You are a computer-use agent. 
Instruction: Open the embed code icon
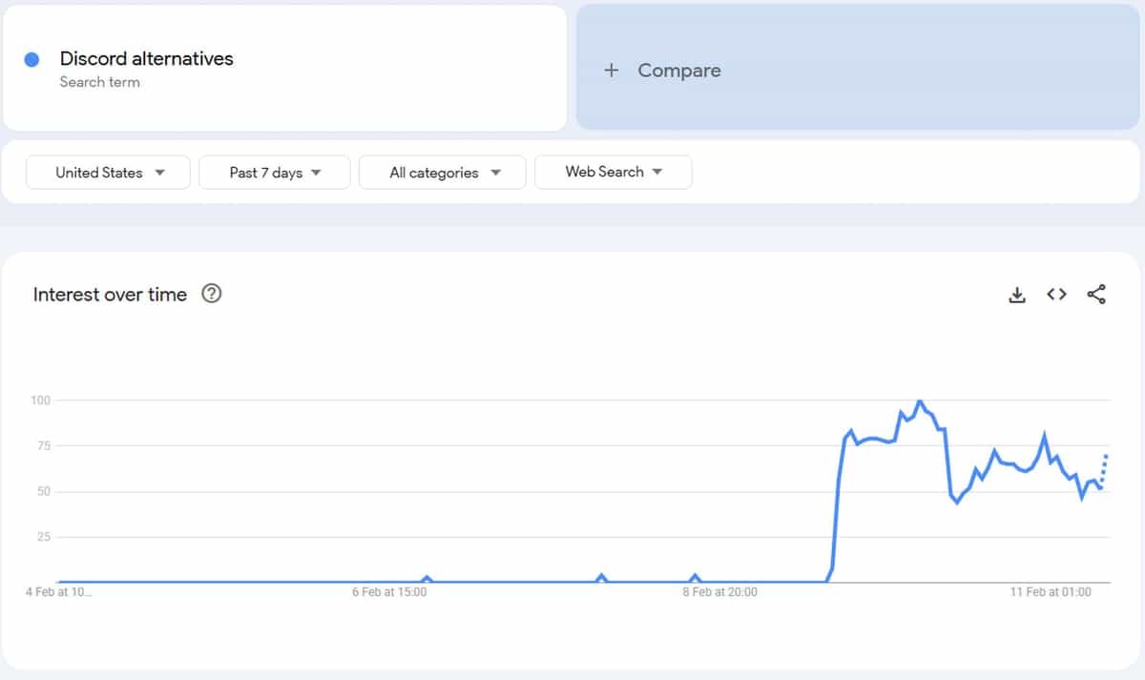point(1056,295)
